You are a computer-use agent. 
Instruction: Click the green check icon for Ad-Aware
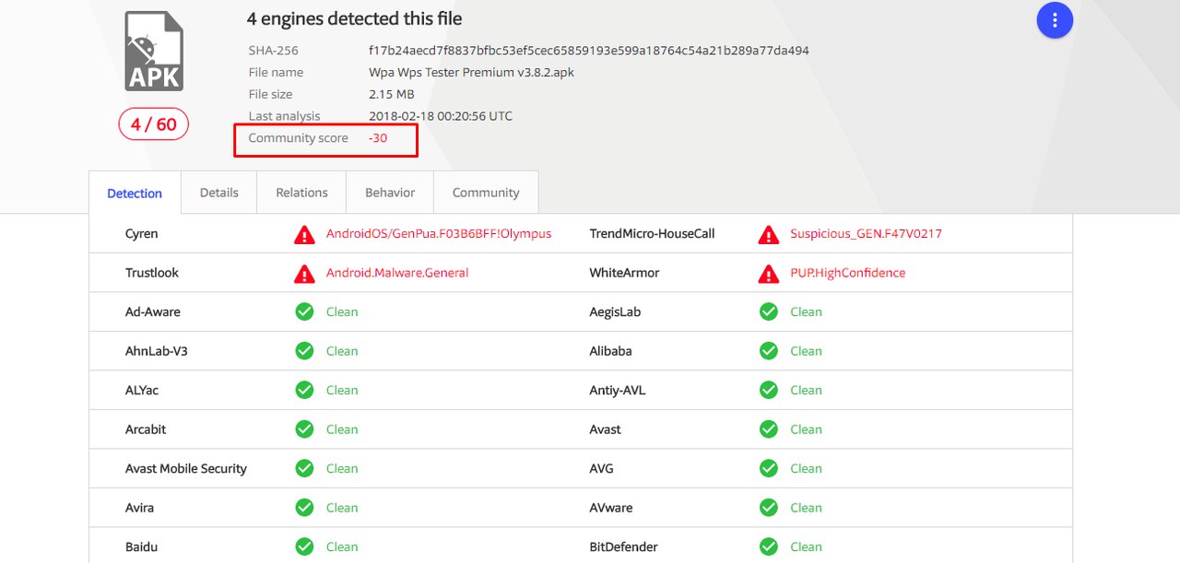coord(304,311)
